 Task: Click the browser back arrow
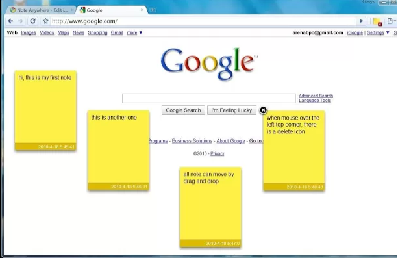(10, 21)
